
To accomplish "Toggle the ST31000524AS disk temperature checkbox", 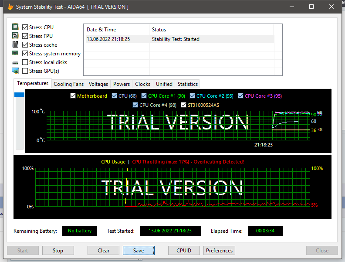I will coord(183,105).
